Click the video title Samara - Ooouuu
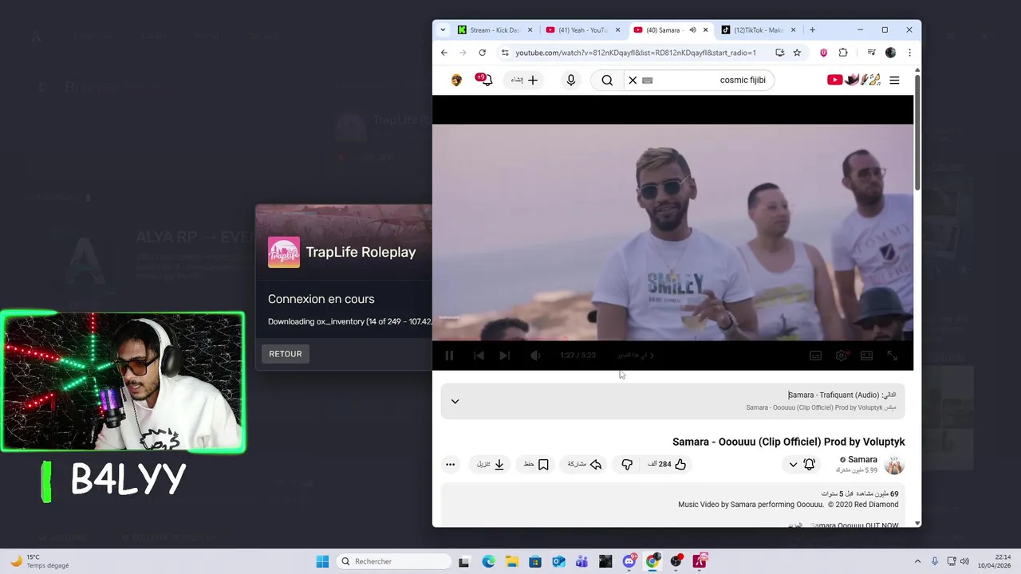This screenshot has width=1021, height=574. click(788, 442)
